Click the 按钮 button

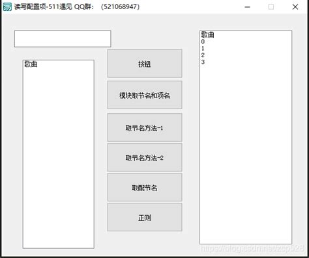tap(145, 64)
